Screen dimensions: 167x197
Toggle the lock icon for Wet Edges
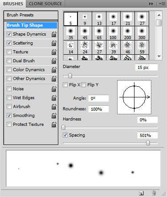(x=54, y=98)
